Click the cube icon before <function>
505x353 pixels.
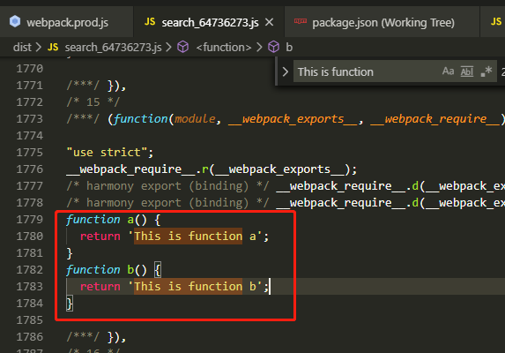(183, 47)
